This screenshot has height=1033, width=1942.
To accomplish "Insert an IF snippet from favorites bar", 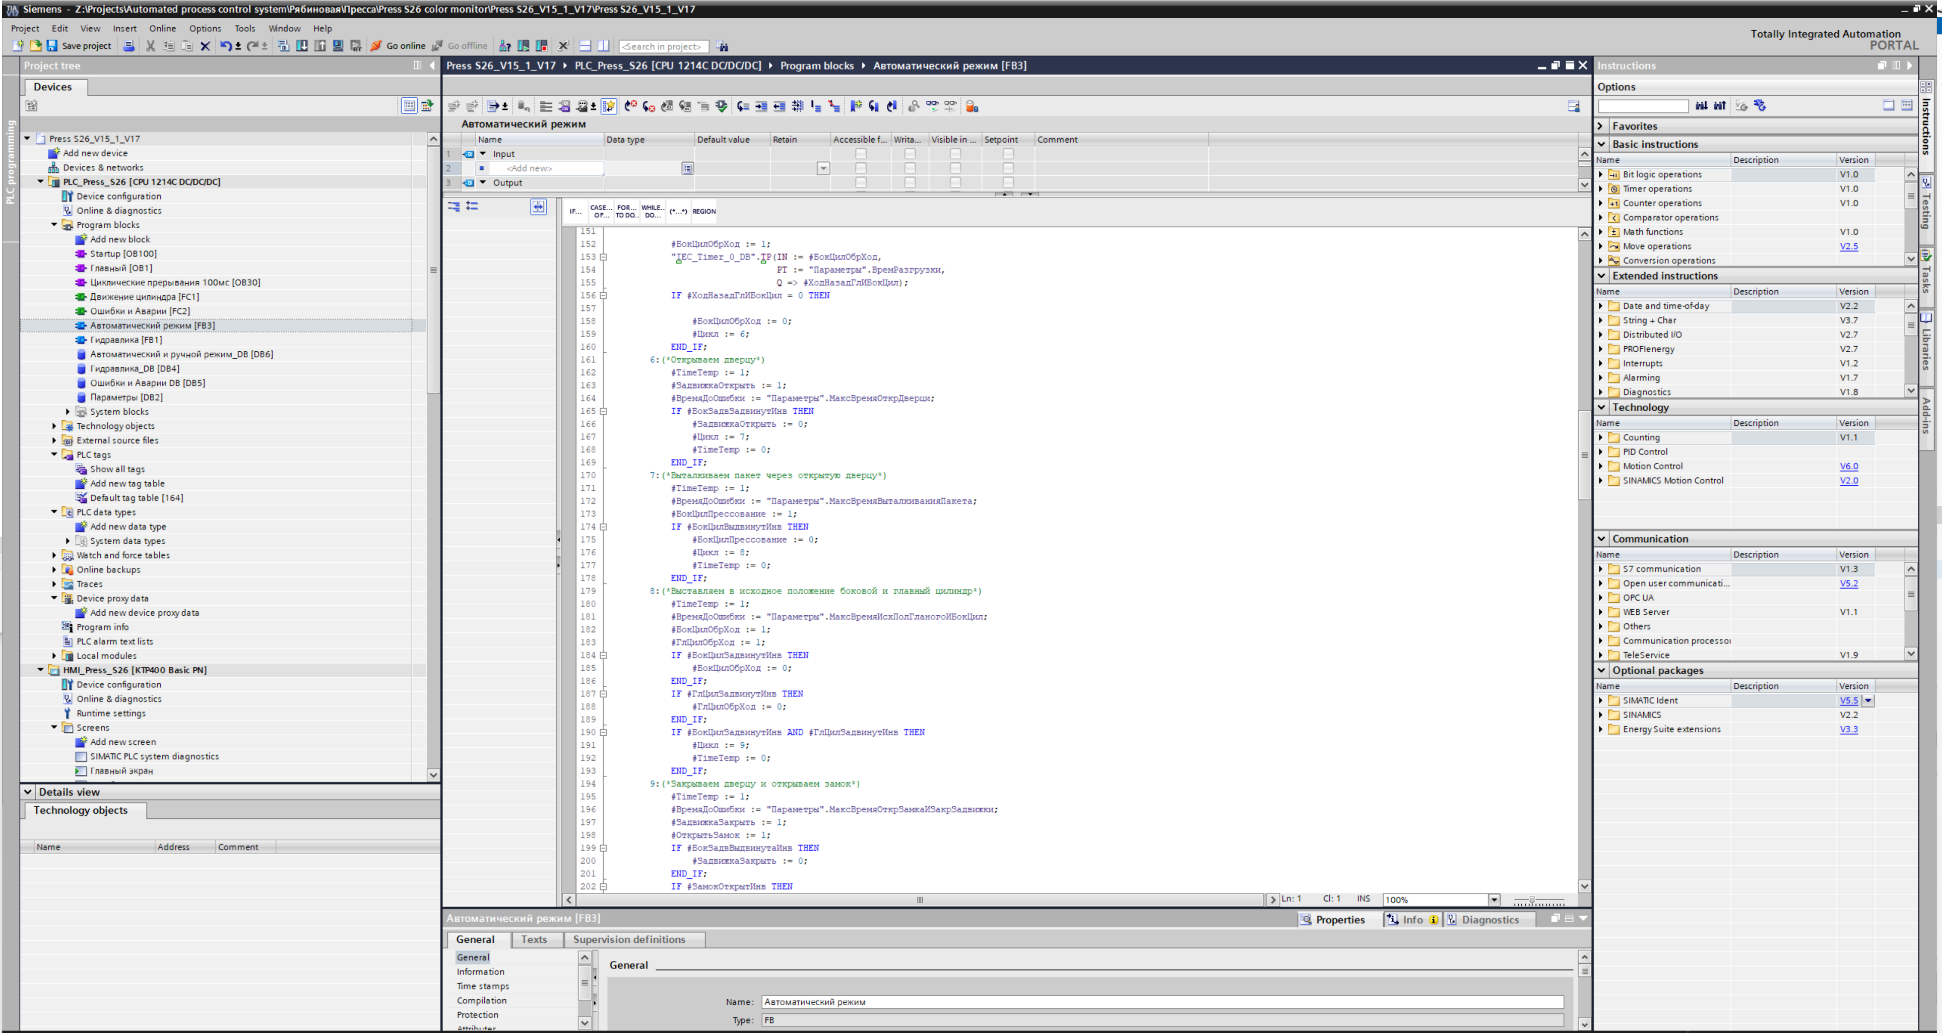I will pos(575,211).
